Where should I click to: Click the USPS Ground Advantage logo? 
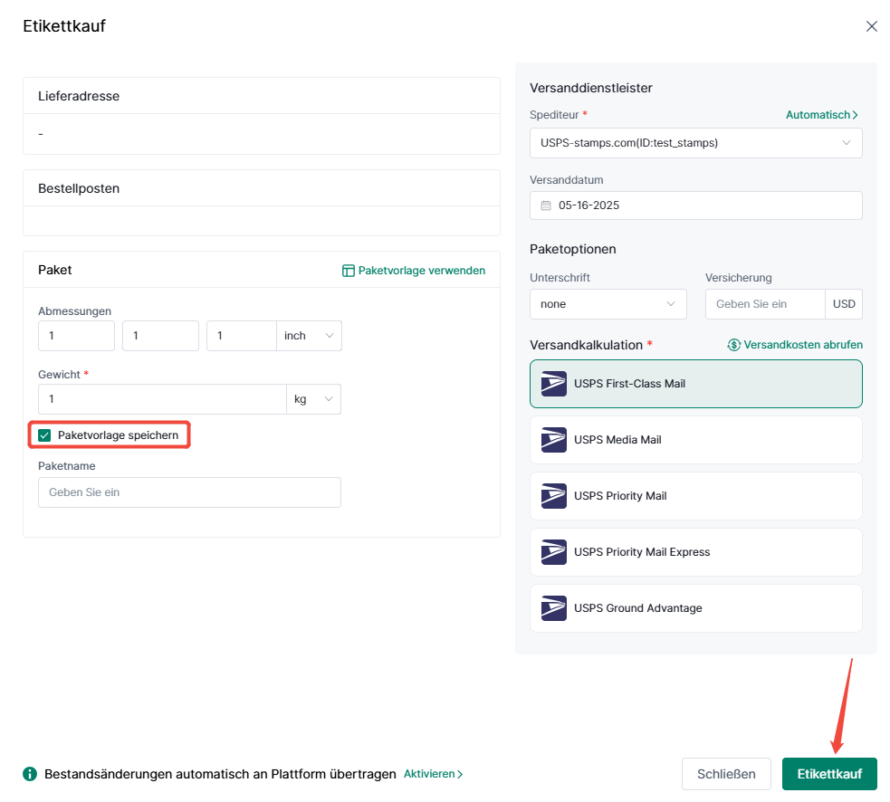pyautogui.click(x=553, y=608)
